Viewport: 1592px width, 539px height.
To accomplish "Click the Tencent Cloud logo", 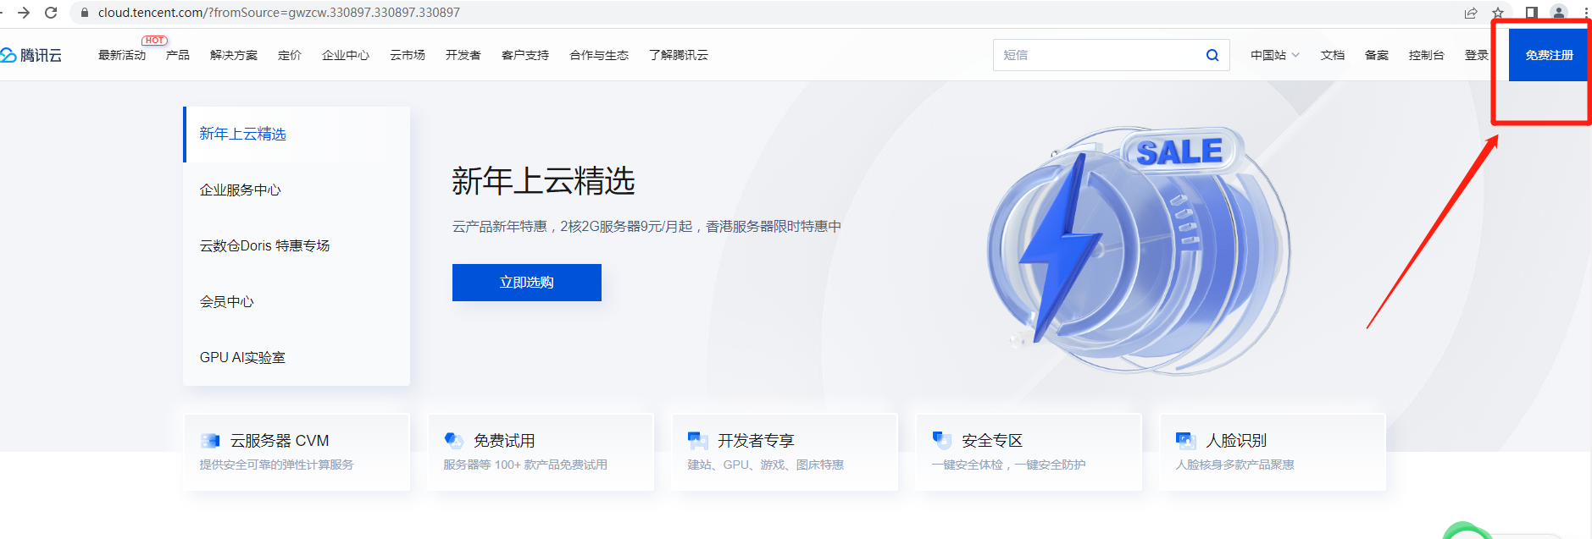I will pyautogui.click(x=31, y=55).
